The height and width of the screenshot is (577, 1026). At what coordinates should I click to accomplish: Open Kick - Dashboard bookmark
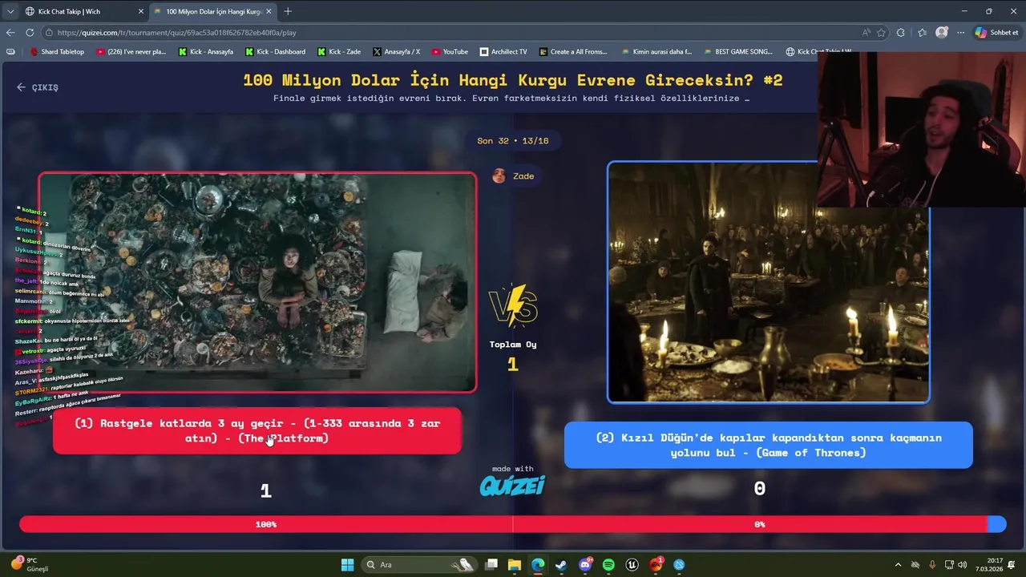pyautogui.click(x=275, y=51)
